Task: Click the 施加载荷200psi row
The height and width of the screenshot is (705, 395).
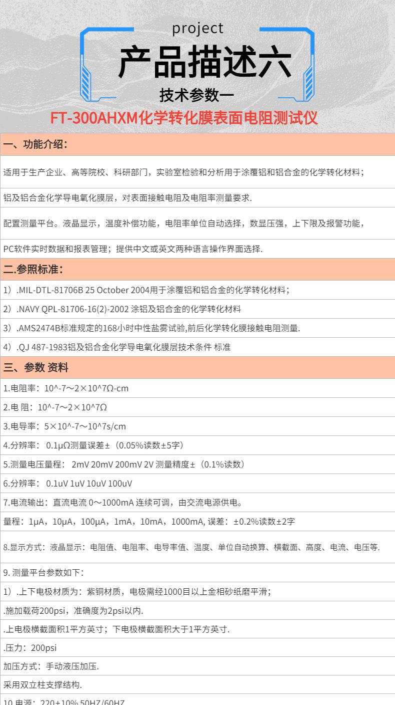Action: pos(197,610)
